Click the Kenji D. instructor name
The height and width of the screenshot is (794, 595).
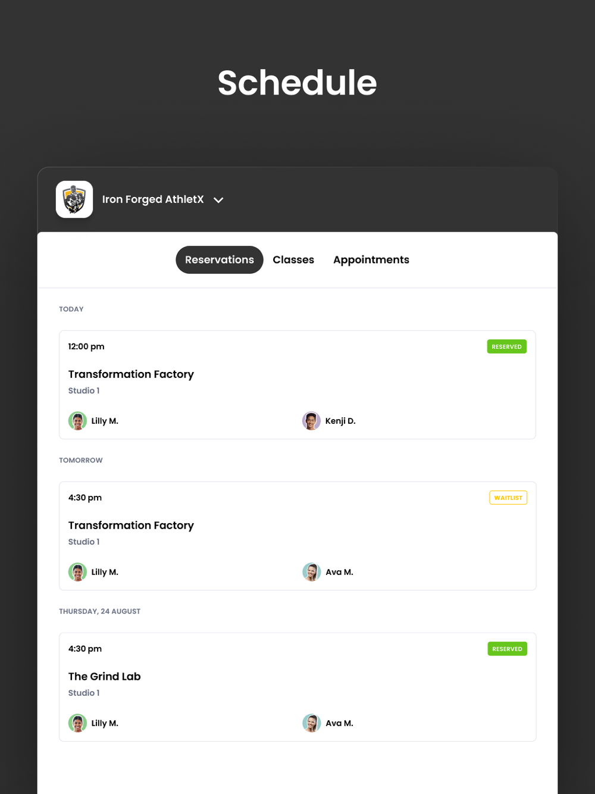340,421
